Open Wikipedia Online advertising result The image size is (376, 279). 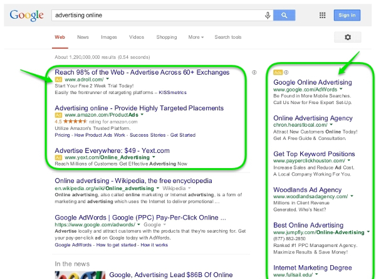[x=133, y=181]
